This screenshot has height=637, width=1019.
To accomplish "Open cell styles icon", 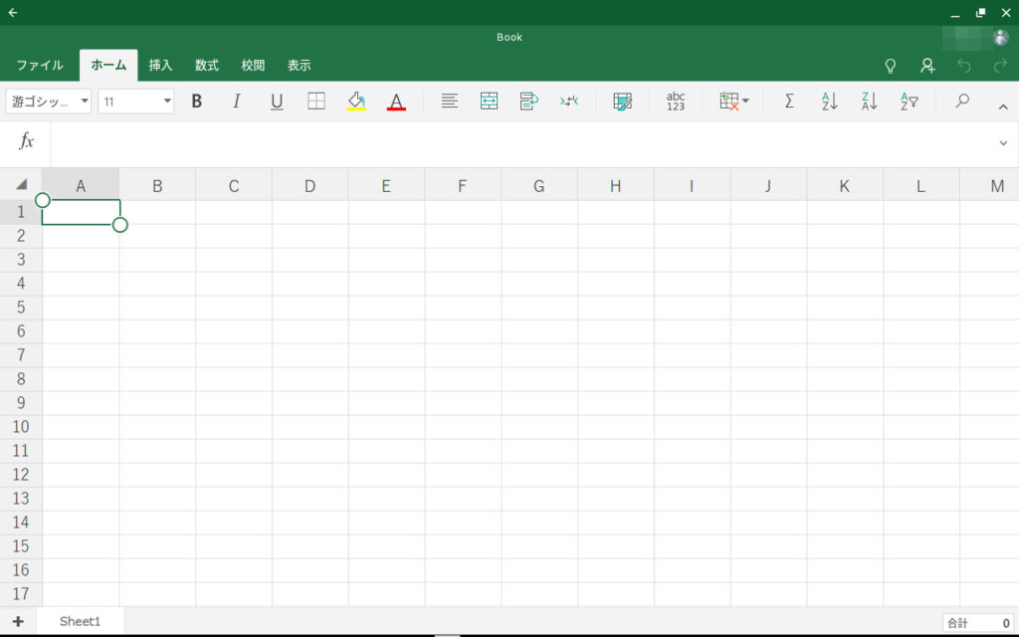I will click(x=622, y=101).
